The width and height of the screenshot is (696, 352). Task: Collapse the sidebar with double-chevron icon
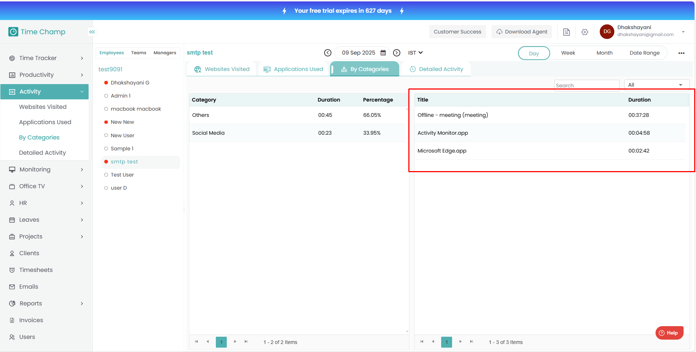[x=92, y=32]
